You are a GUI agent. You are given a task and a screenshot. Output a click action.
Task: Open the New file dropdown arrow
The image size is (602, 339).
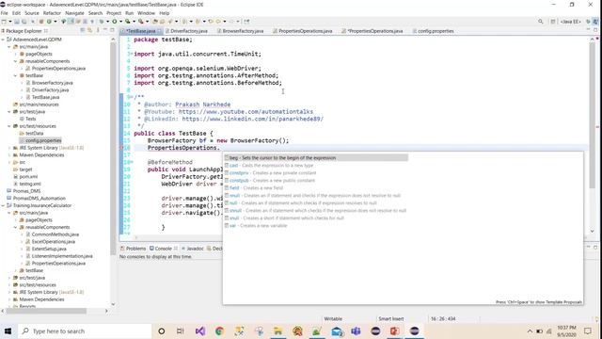pyautogui.click(x=10, y=22)
